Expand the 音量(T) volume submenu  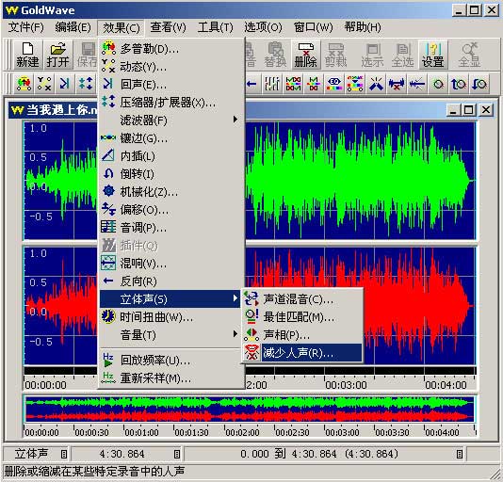(170, 335)
